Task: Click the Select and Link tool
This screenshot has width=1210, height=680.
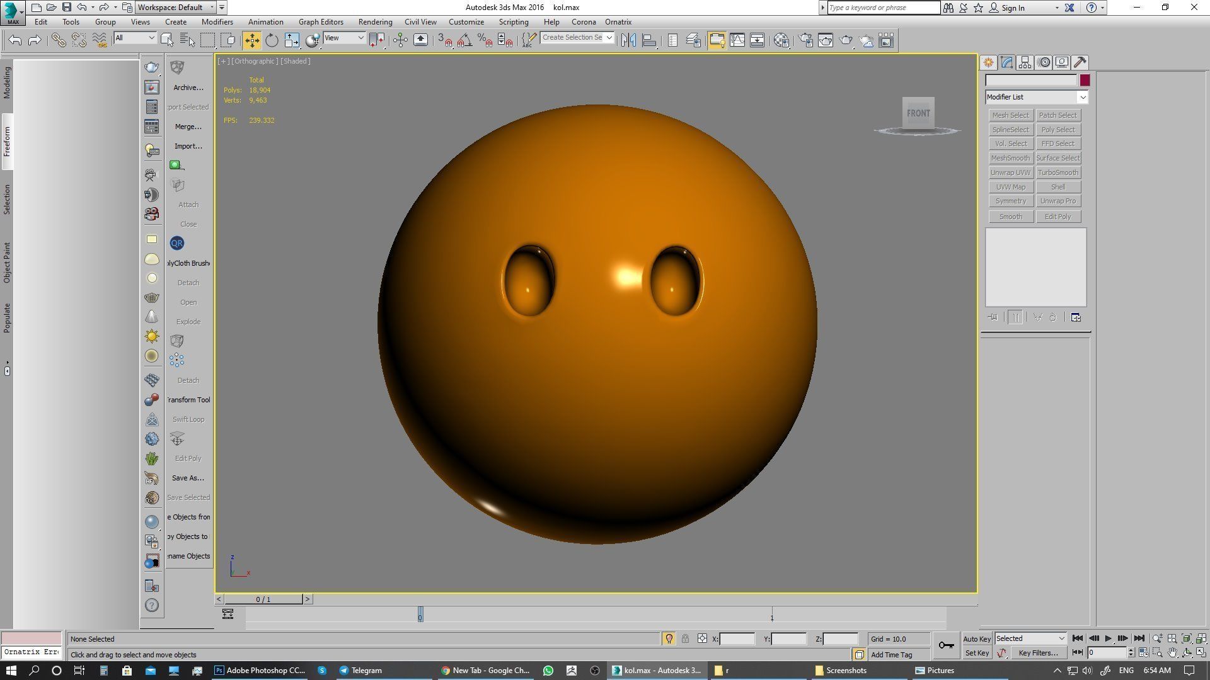Action: 58,40
